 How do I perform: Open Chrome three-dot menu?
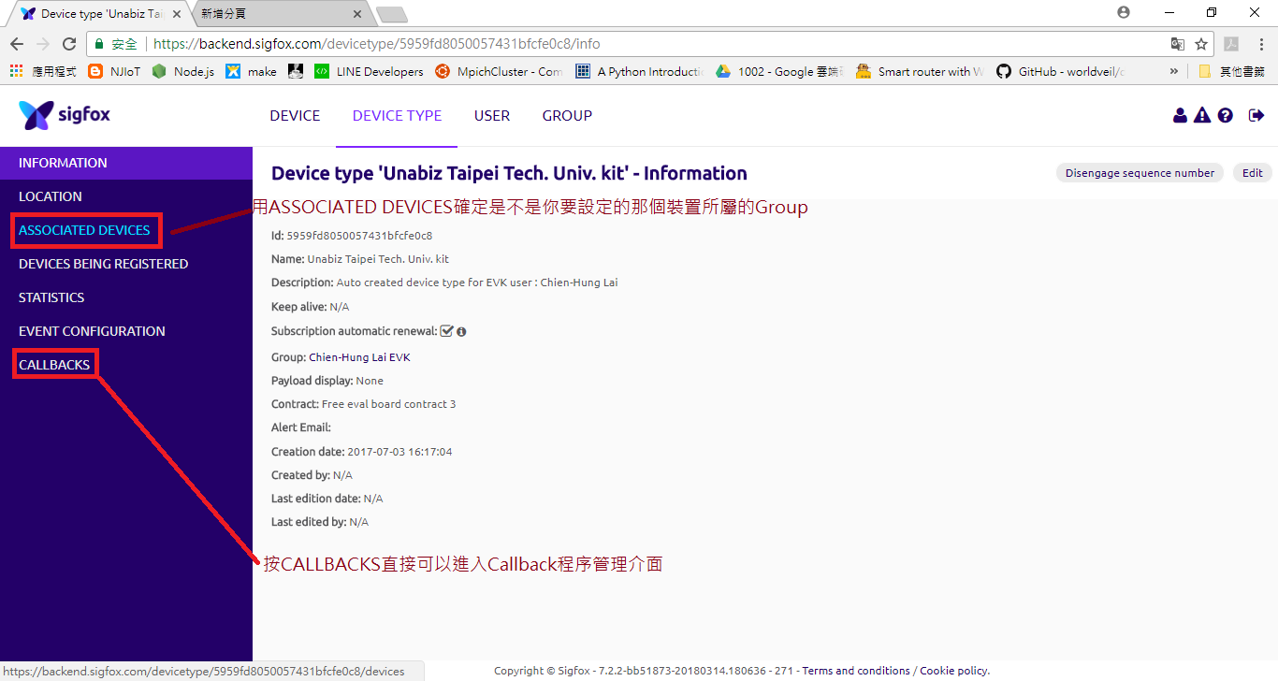[1259, 44]
